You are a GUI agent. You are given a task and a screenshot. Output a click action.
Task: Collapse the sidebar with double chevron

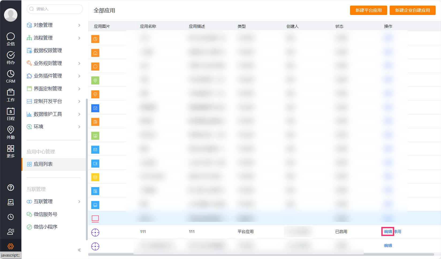click(79, 250)
